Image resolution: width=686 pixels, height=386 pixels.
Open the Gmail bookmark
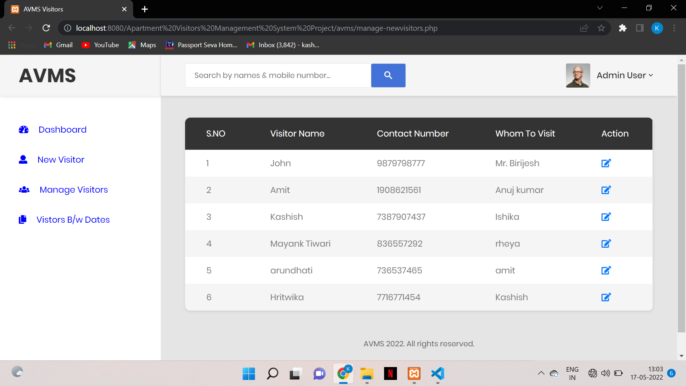coord(58,45)
